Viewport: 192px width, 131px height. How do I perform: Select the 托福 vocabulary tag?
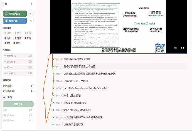pyautogui.click(x=28, y=38)
